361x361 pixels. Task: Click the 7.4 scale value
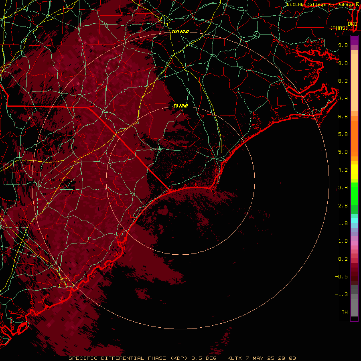pyautogui.click(x=343, y=99)
